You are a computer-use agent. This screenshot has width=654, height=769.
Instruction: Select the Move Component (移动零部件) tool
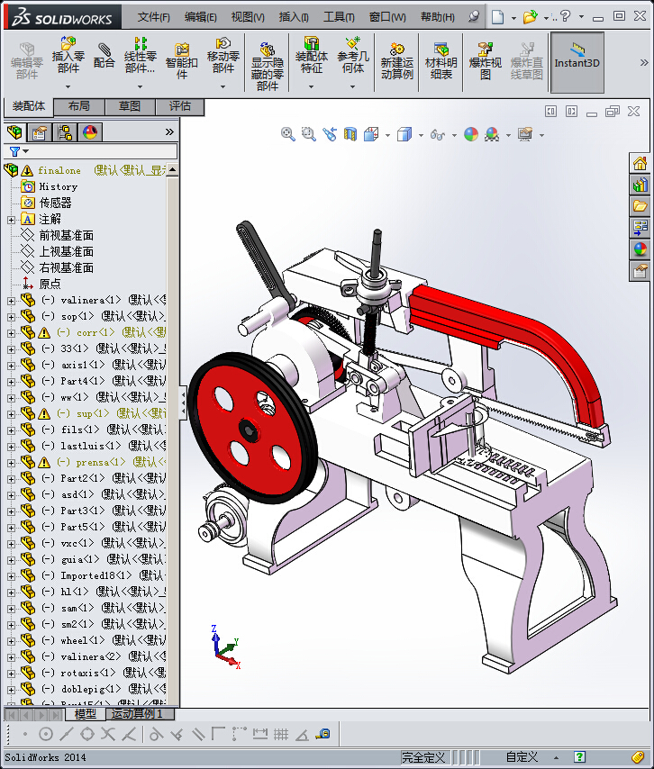point(223,55)
